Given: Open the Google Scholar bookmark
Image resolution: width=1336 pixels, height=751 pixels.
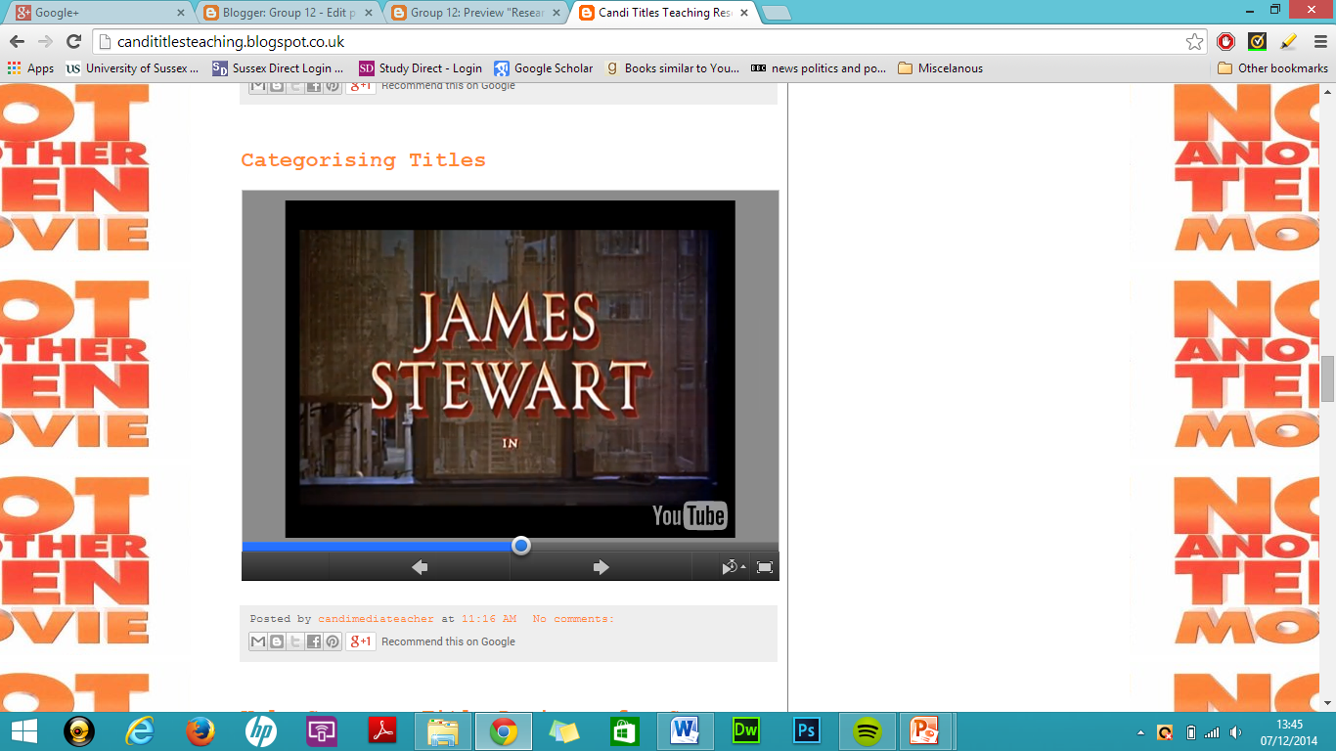Looking at the screenshot, I should (x=544, y=68).
